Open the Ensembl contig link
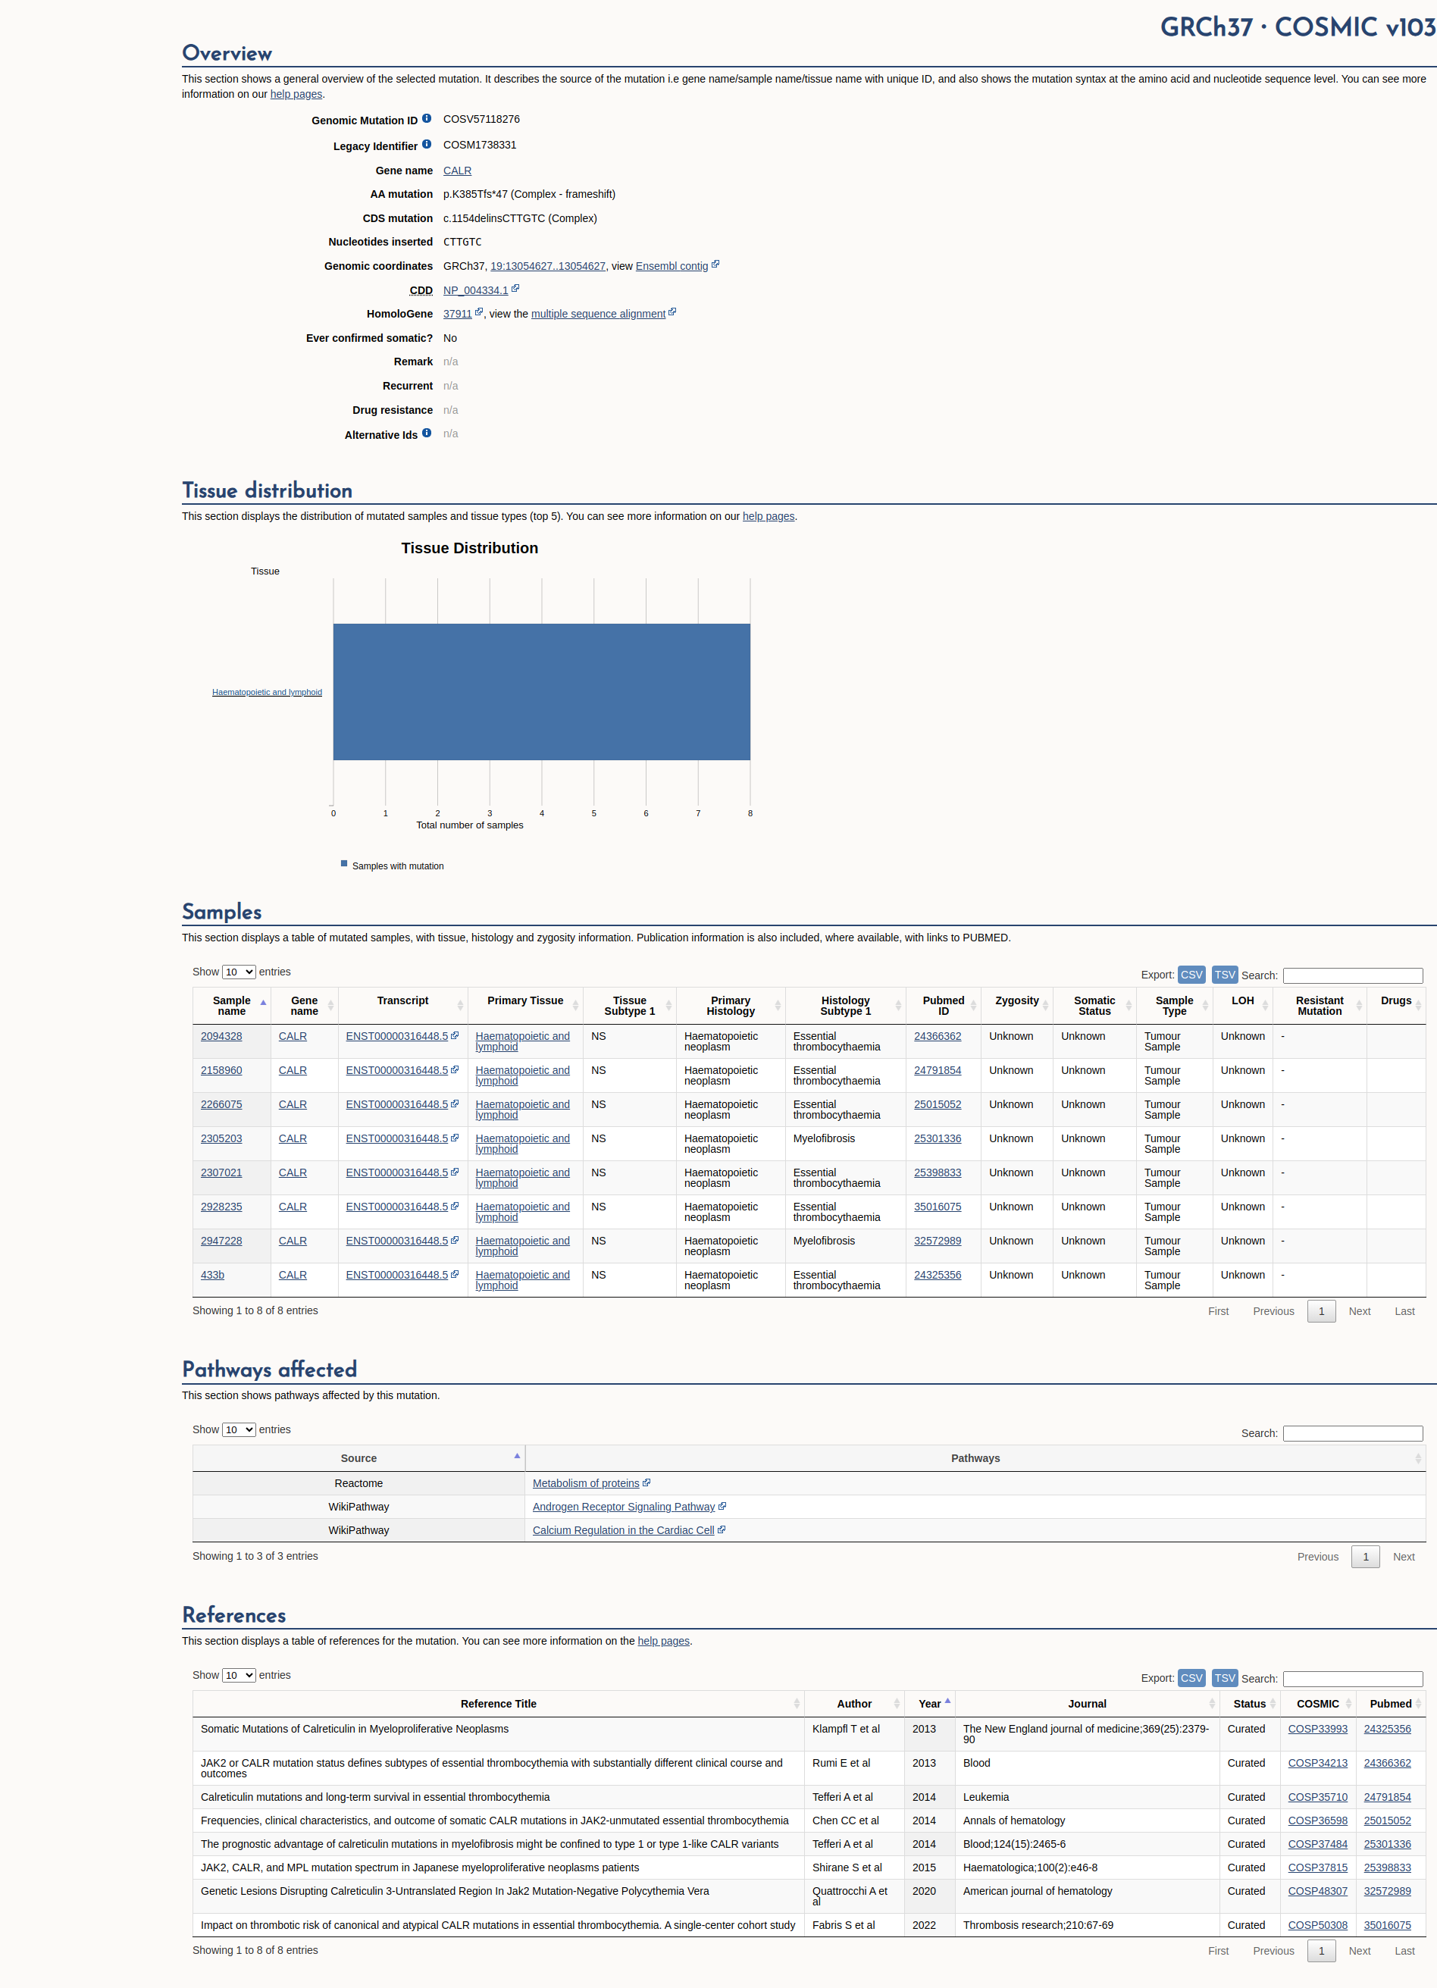 click(x=672, y=267)
